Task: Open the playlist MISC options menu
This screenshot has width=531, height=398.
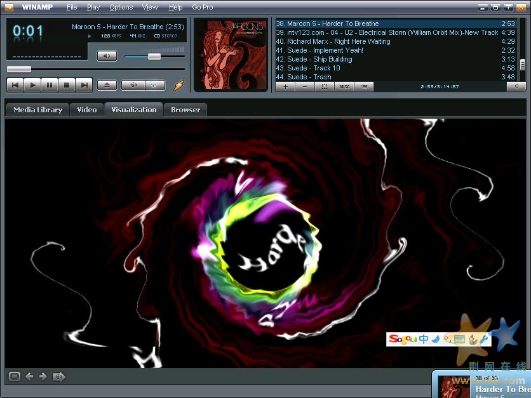Action: [x=344, y=86]
